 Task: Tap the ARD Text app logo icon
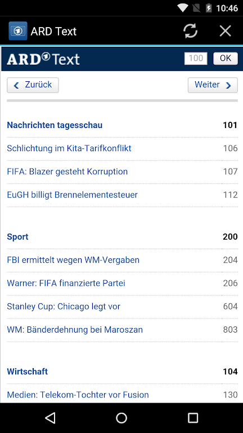click(x=18, y=31)
